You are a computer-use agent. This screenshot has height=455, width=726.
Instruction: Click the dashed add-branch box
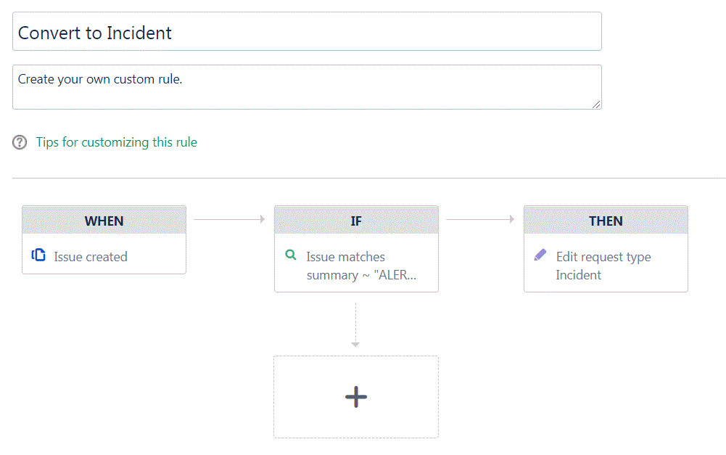[x=356, y=397]
